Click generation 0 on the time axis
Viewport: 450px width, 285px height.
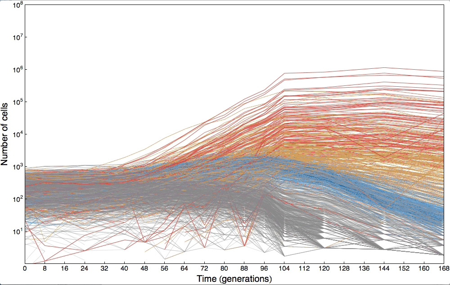pyautogui.click(x=25, y=269)
